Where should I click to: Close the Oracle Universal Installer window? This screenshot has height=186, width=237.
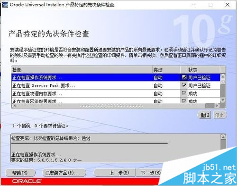tap(228, 5)
